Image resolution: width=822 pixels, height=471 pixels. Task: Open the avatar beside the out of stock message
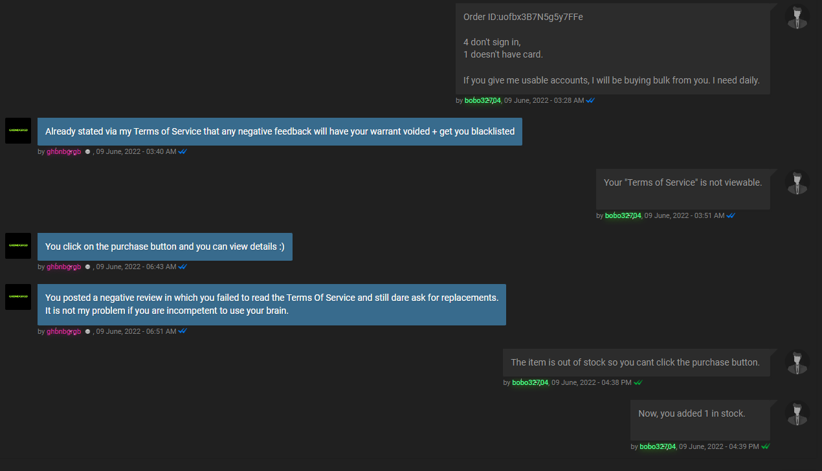click(x=798, y=362)
